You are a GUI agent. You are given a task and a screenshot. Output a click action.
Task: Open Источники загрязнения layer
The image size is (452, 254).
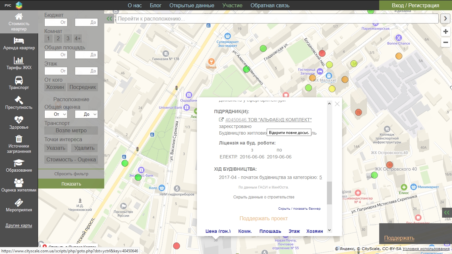point(19,144)
